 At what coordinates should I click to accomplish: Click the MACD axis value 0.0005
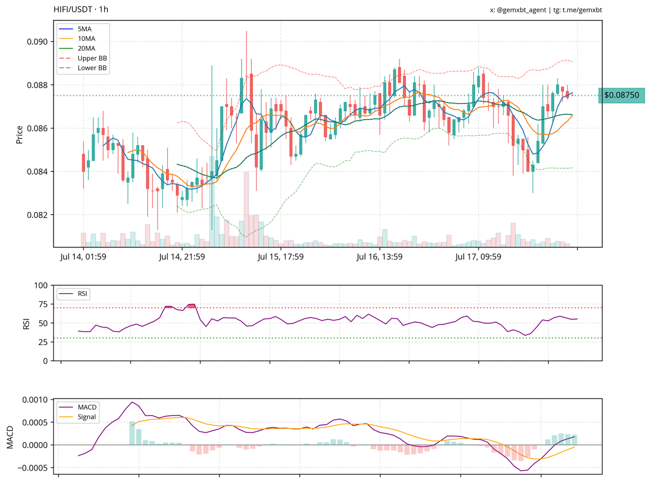pos(35,423)
